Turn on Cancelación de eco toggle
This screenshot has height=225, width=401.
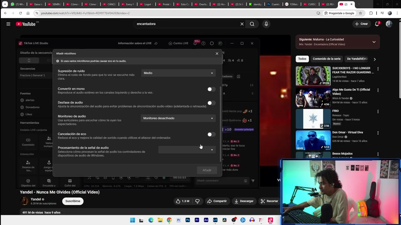pos(211,134)
